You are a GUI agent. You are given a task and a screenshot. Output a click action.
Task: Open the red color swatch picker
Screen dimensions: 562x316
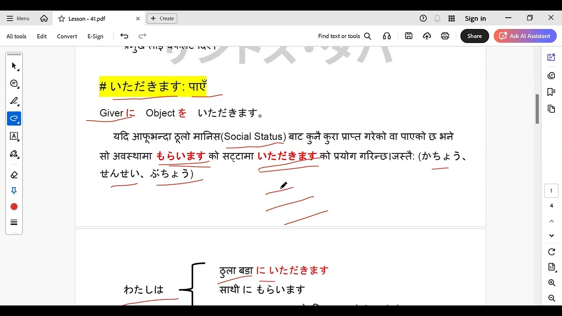click(14, 207)
